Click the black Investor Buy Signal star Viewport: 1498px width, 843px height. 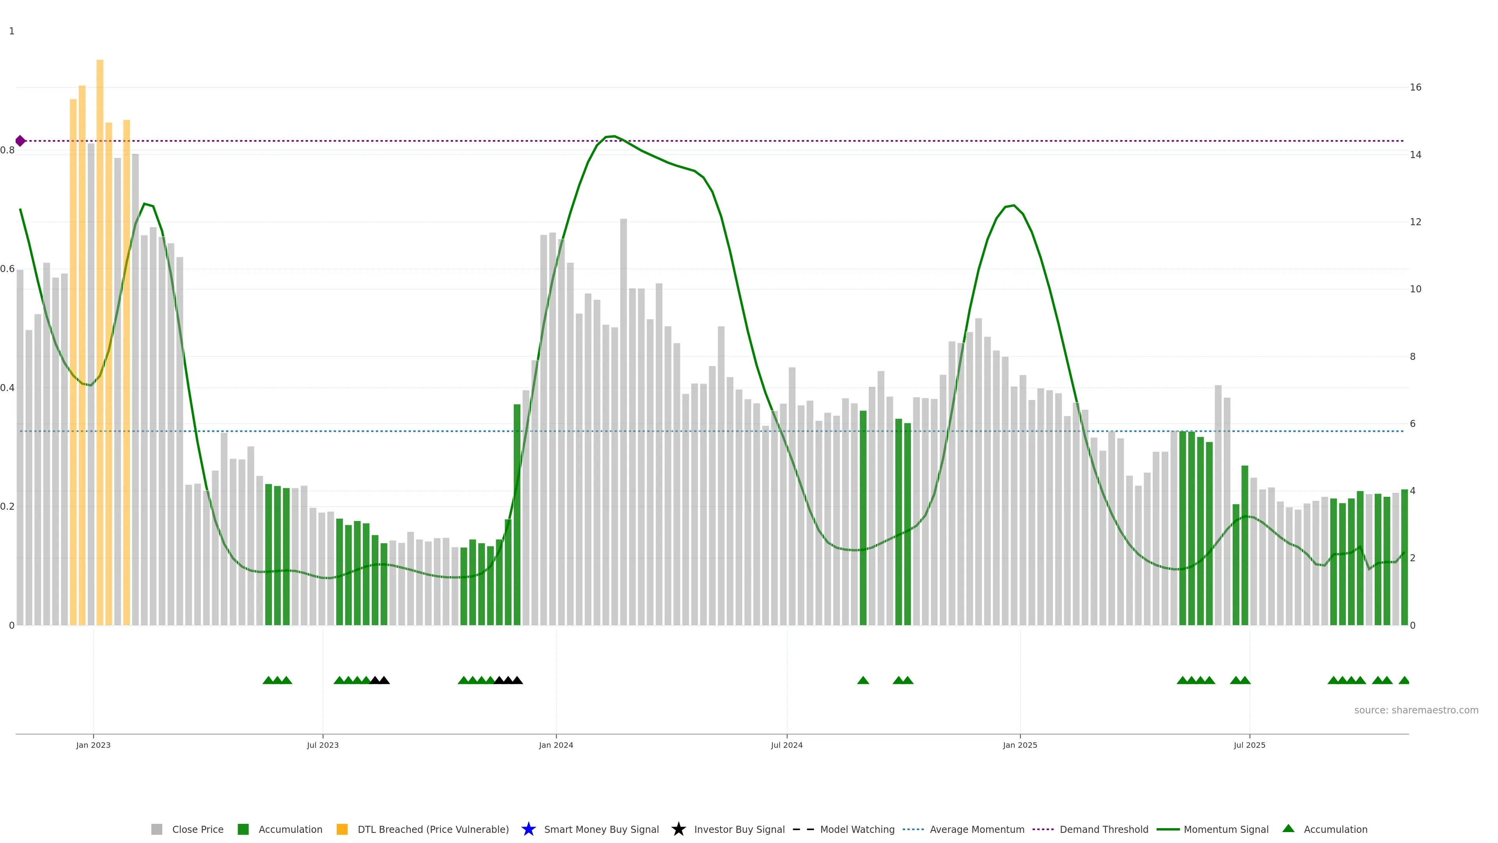[678, 829]
